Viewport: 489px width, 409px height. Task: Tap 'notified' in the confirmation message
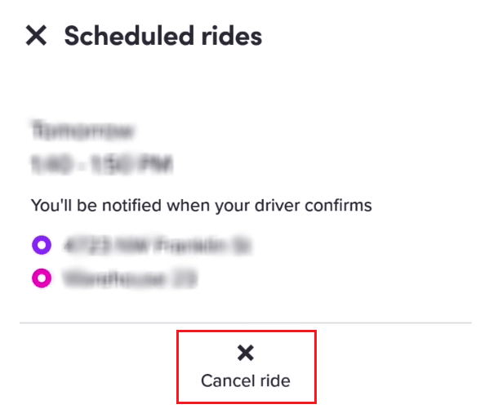tap(131, 206)
